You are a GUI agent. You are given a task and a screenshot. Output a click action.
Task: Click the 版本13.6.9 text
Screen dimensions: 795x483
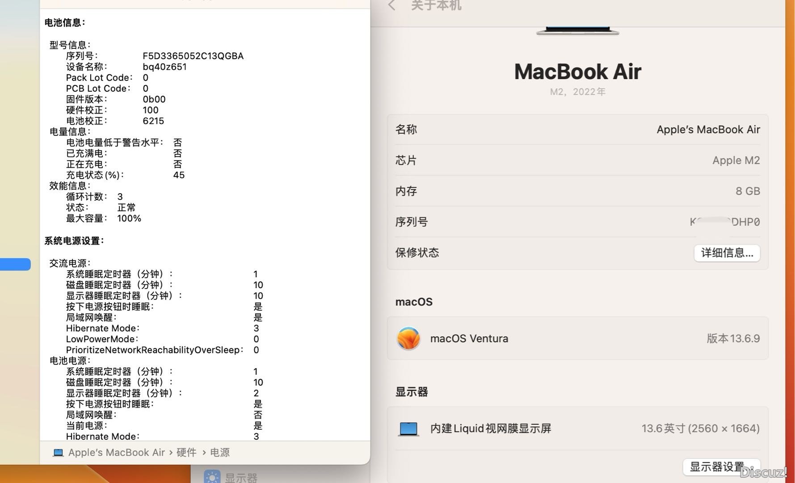[733, 339]
